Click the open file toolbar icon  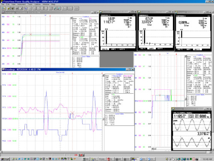tap(9, 9)
